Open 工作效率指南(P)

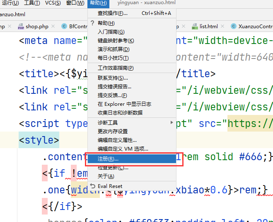(x=132, y=68)
